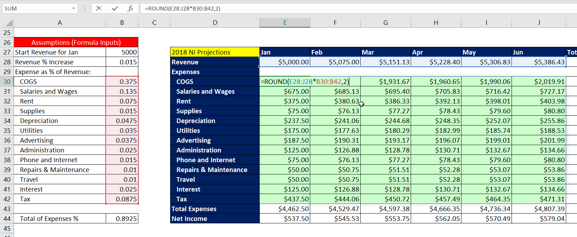Select column A header
Viewport: 577px width, 237px height.
[60, 23]
